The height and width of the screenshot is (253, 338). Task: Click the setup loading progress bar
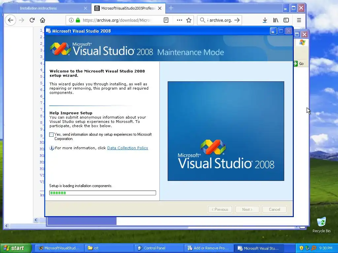(x=103, y=193)
